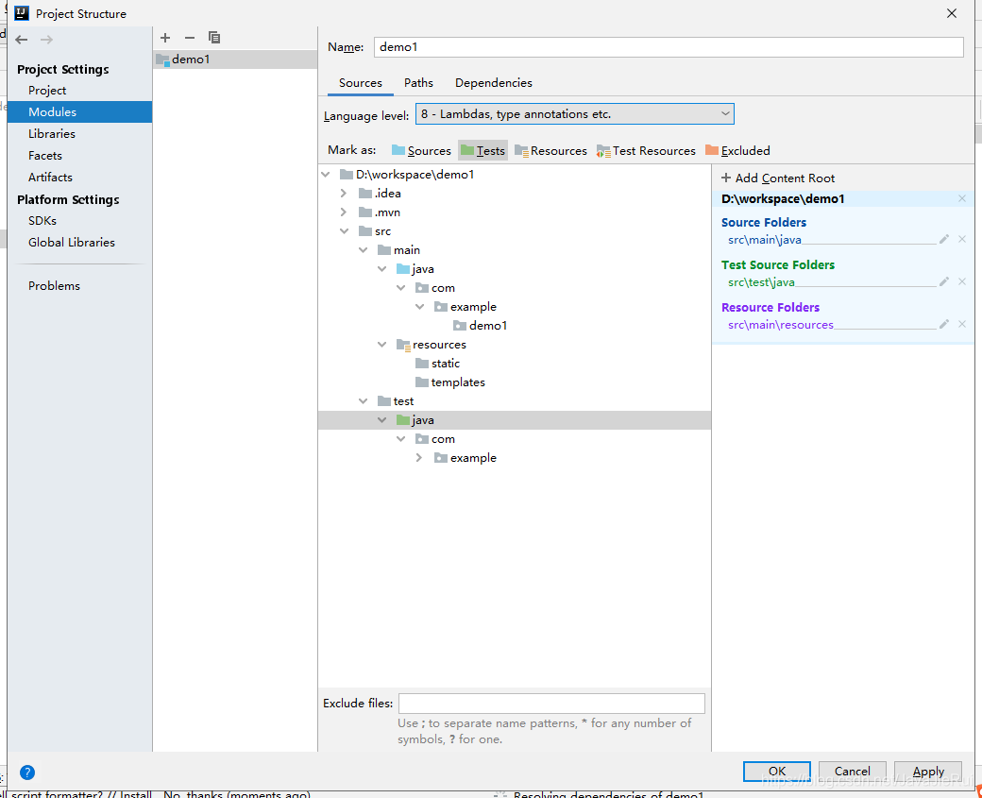Expand the .idea folder
This screenshot has height=798, width=982.
pyautogui.click(x=343, y=194)
